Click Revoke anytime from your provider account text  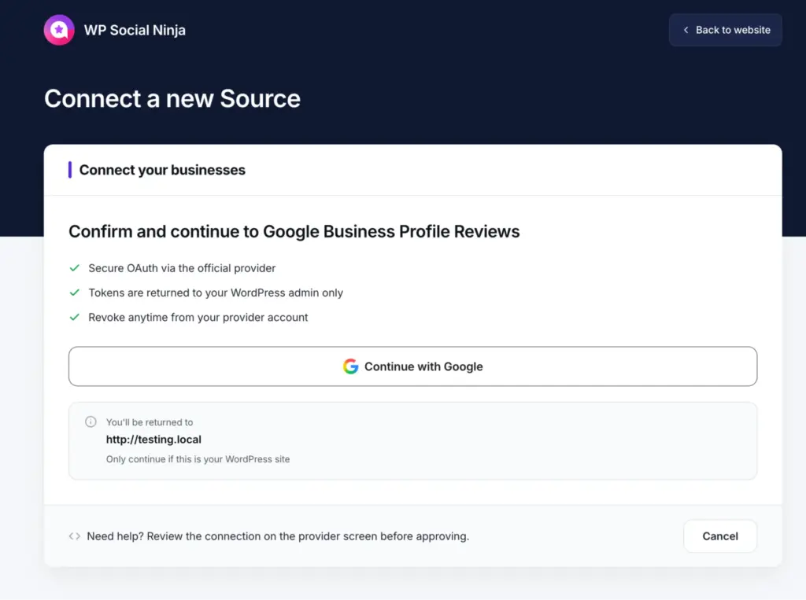click(198, 318)
